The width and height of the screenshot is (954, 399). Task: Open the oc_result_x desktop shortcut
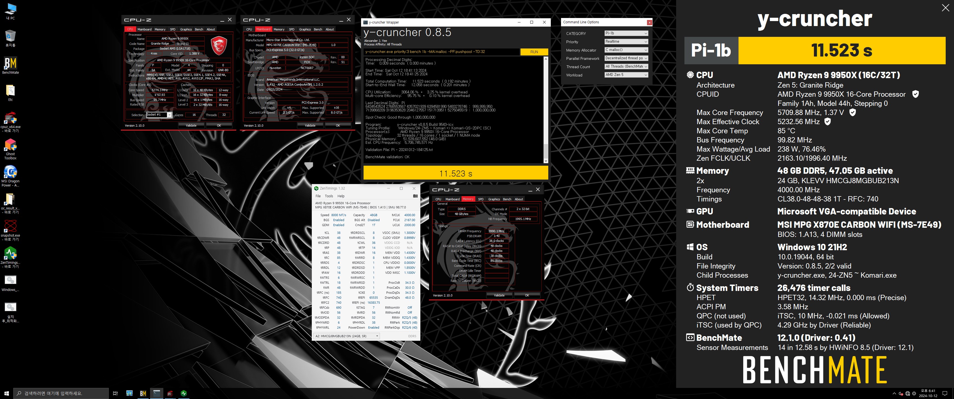[x=10, y=203]
